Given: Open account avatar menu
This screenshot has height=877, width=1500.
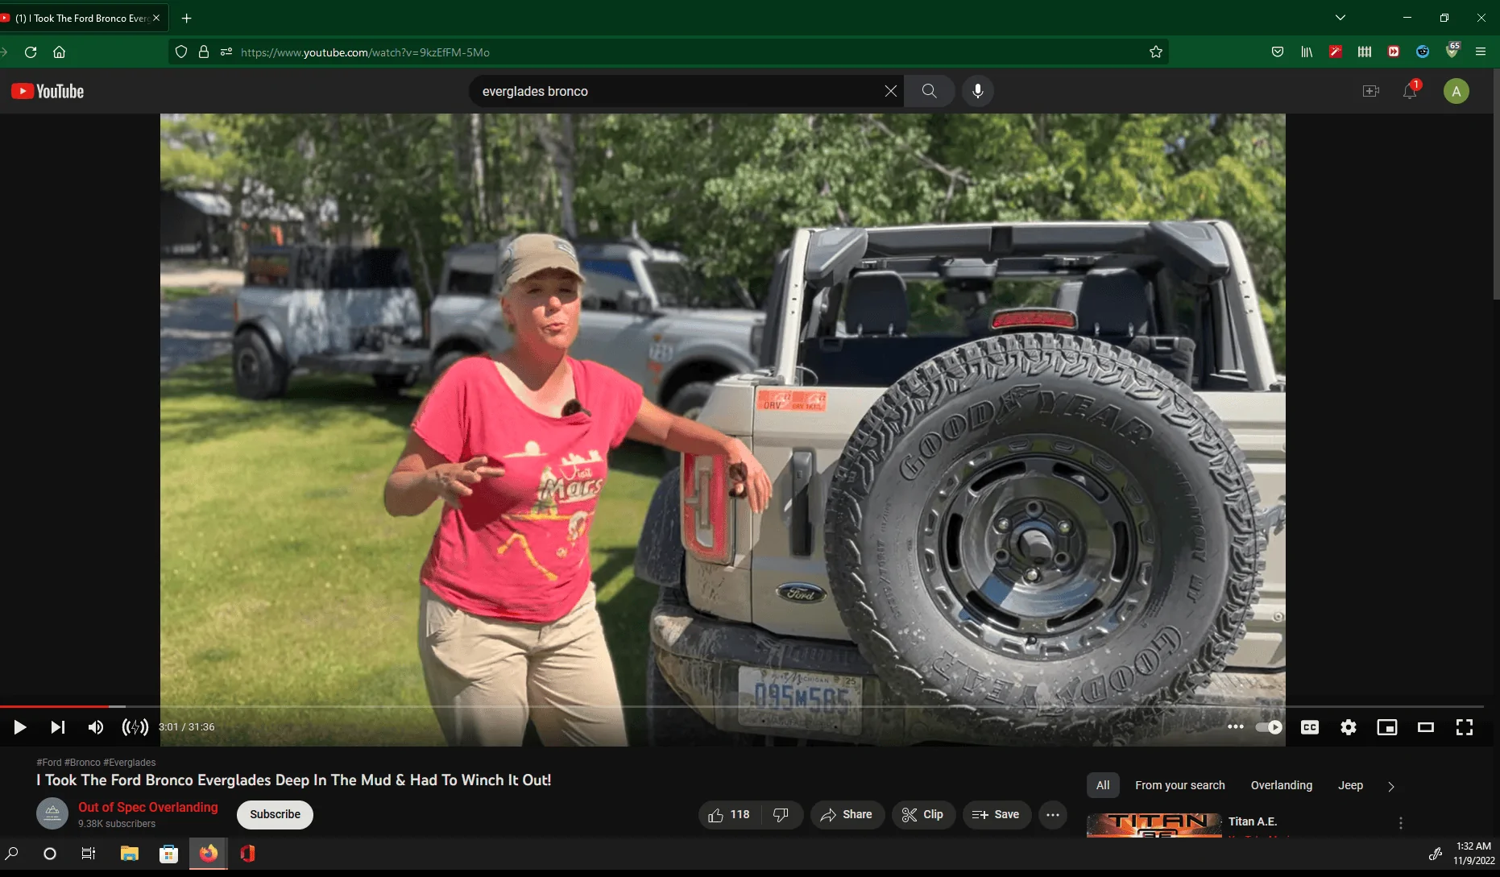Looking at the screenshot, I should 1456,91.
